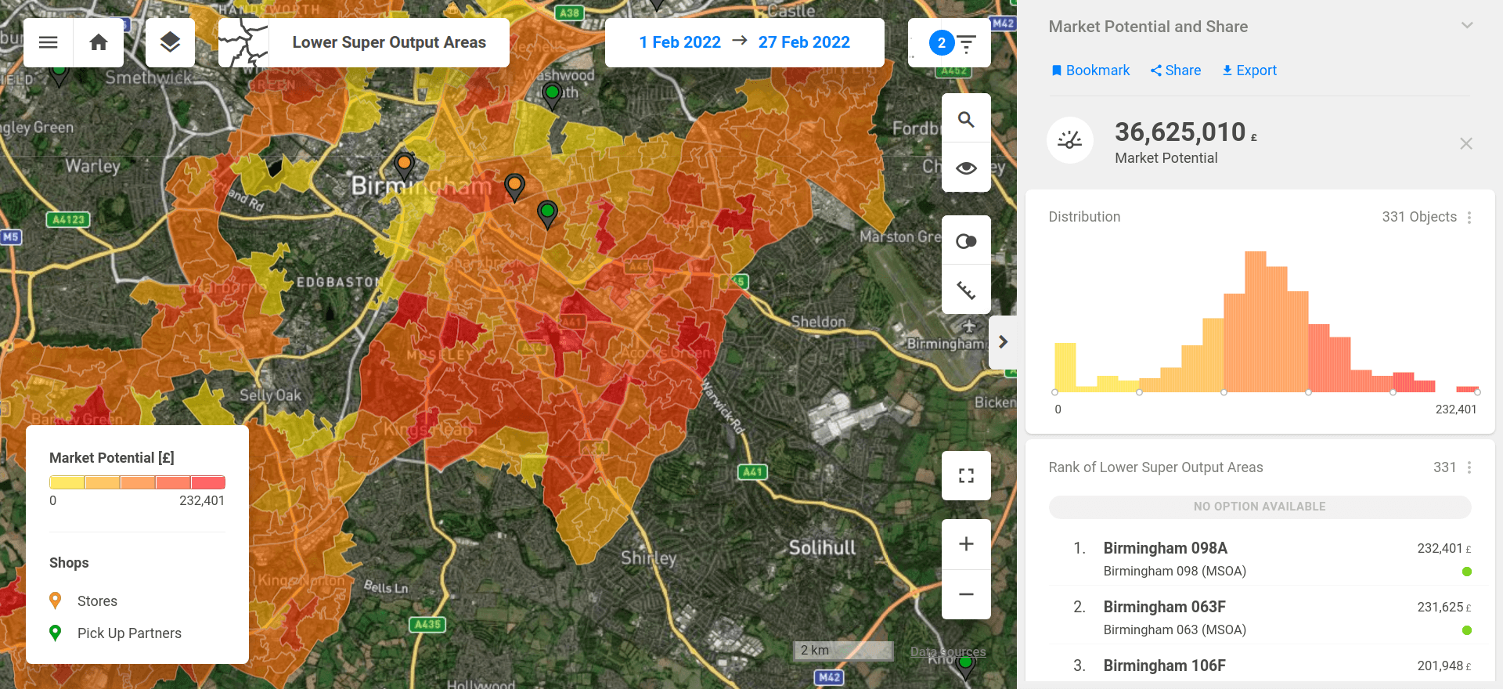Select the distance measure tool
Viewport: 1503px width, 689px height.
click(966, 290)
